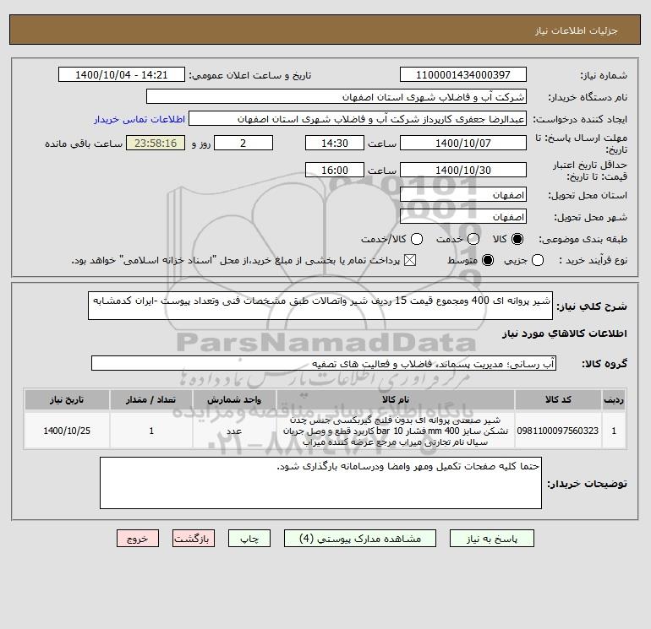Click the خروج exit button
Screen dimensions: 651x629
(138, 539)
